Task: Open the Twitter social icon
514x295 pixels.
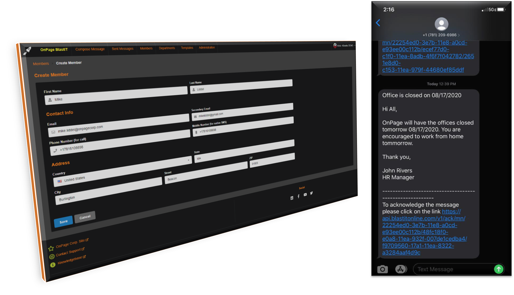Action: pyautogui.click(x=312, y=193)
